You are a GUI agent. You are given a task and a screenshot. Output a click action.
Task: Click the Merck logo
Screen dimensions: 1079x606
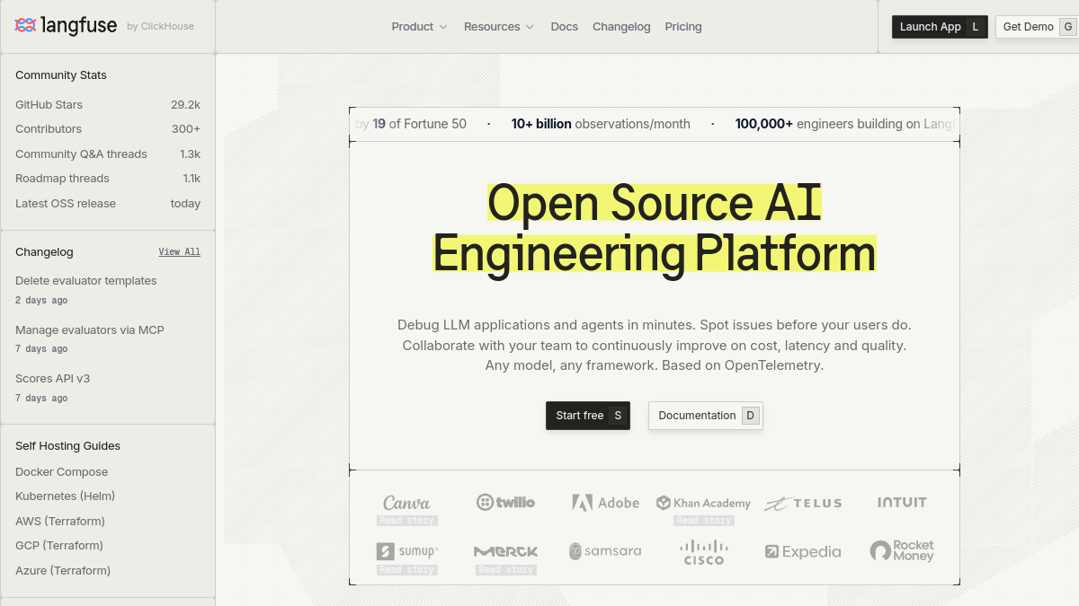[505, 551]
